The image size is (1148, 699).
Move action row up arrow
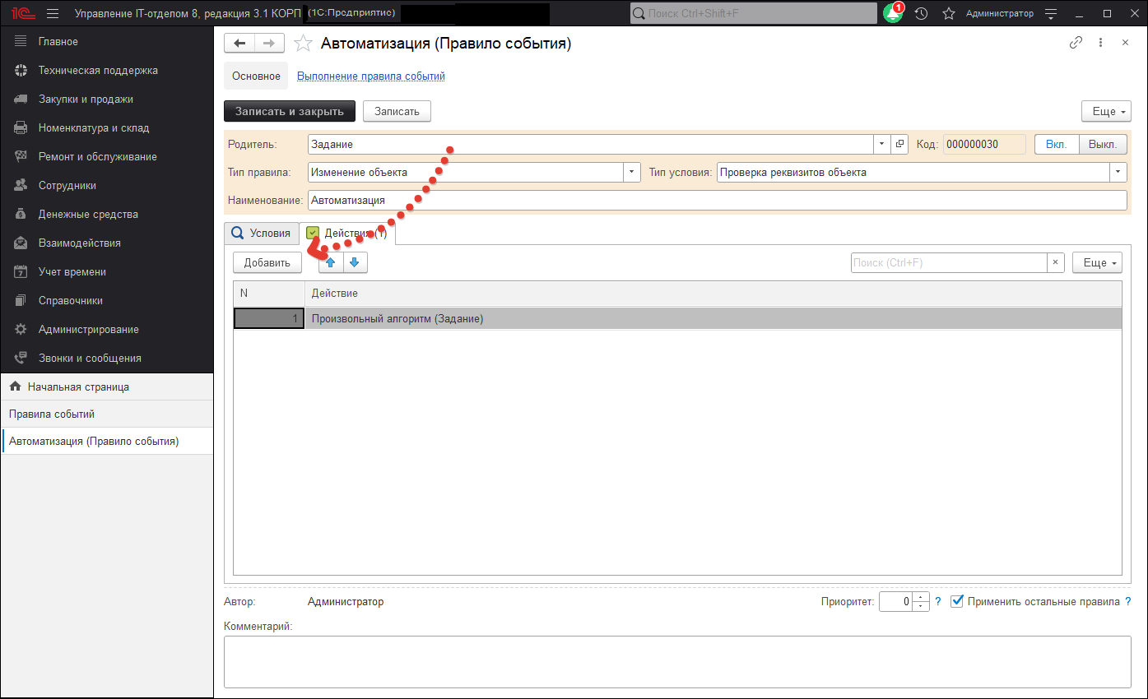pos(331,262)
